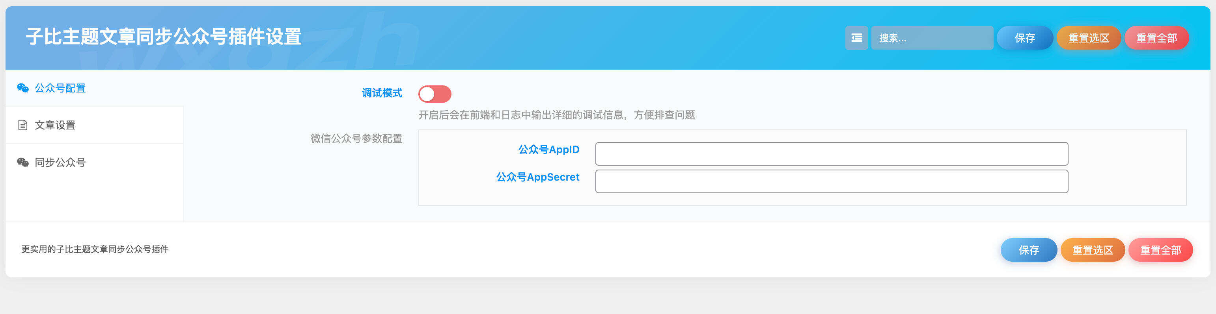Image resolution: width=1216 pixels, height=314 pixels.
Task: Click the bottom 重置全部 button
Action: [1160, 250]
